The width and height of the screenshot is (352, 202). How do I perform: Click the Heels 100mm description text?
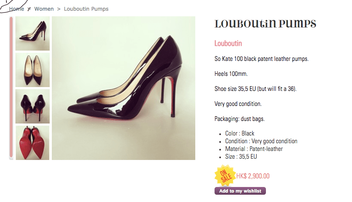pos(231,74)
